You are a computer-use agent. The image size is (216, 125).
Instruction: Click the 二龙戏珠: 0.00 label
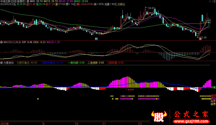pyautogui.click(x=96, y=63)
